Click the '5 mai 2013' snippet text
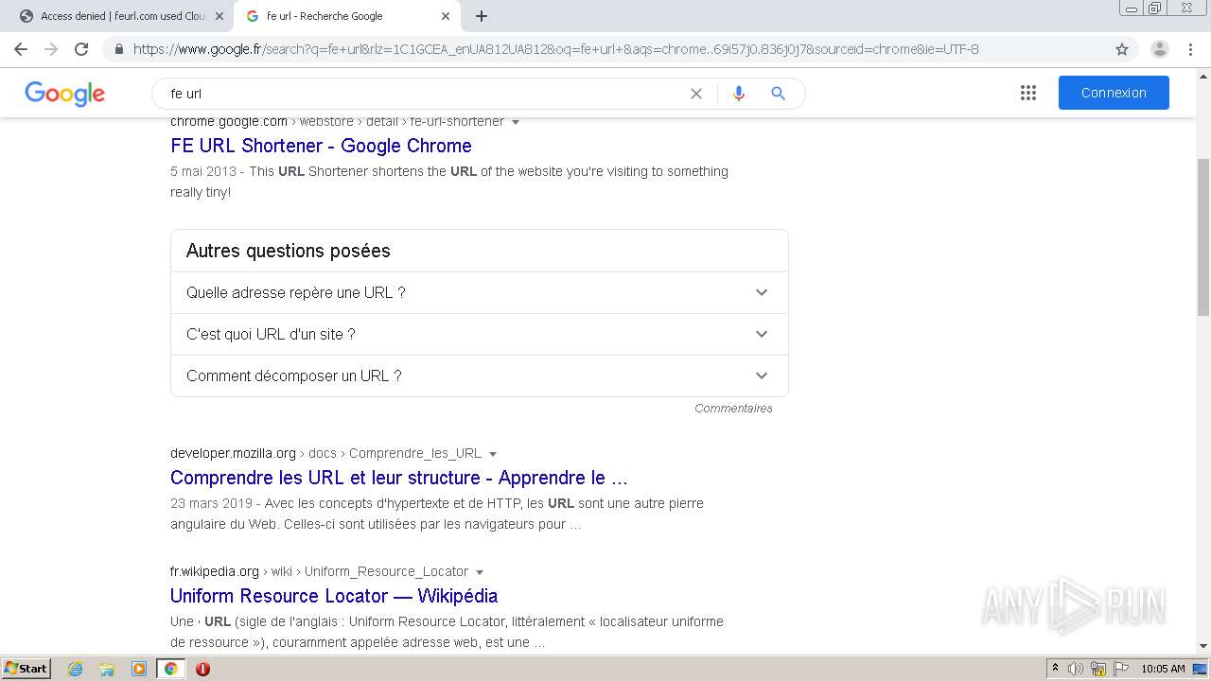The height and width of the screenshot is (681, 1211). coord(203,171)
